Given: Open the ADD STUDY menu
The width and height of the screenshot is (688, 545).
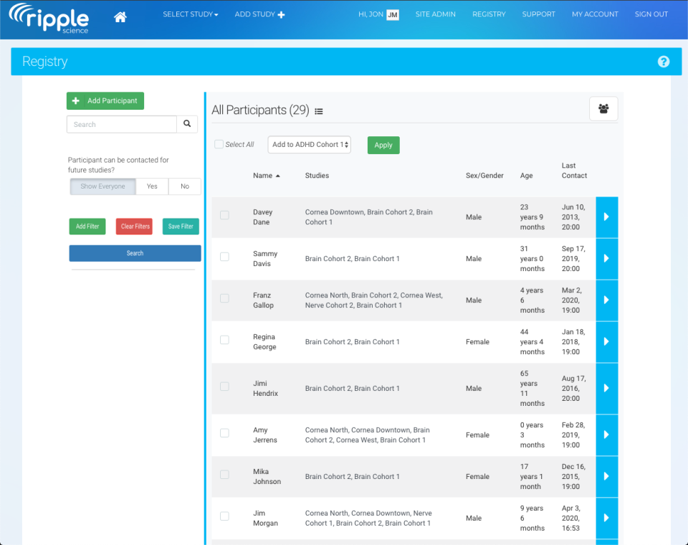Looking at the screenshot, I should tap(259, 14).
